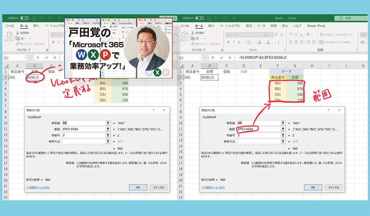Click Font Color A in right window
Screen dimensions: 370x216
pos(268,42)
